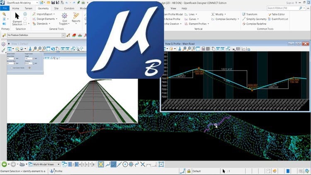Expand the No Feature Definition dropdown
Screen dimensions: 311x175
point(63,36)
